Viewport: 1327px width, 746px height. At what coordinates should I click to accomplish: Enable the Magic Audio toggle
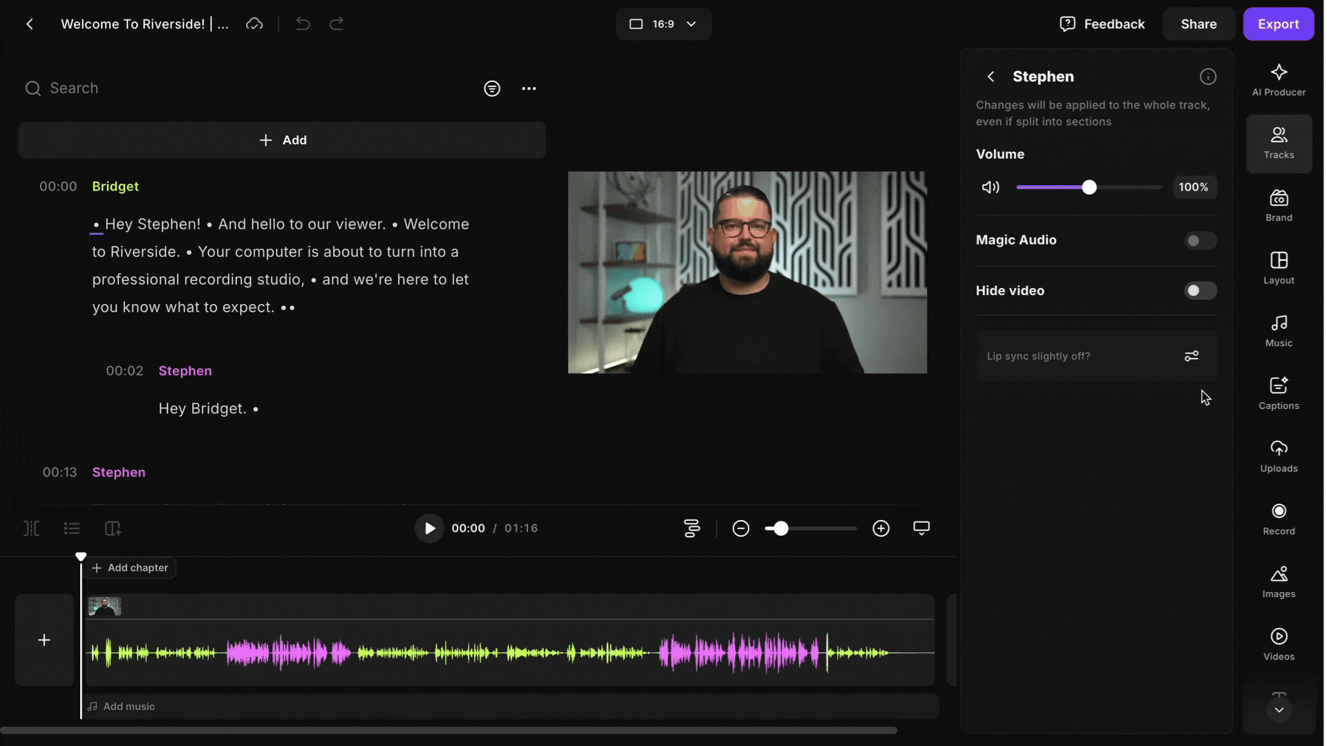point(1200,240)
